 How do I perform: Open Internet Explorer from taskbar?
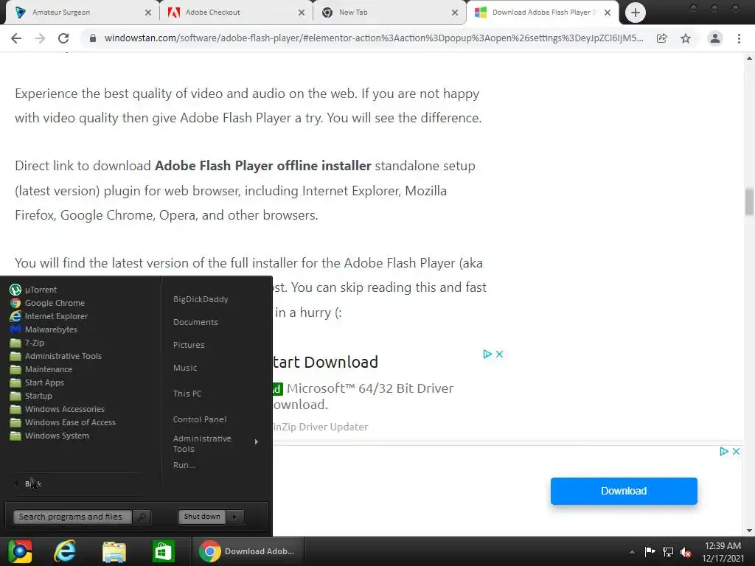[x=65, y=551]
